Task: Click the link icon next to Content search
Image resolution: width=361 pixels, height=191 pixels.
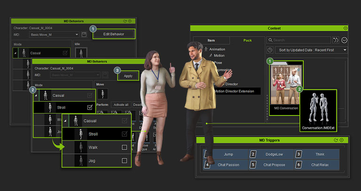Action: 336,40
